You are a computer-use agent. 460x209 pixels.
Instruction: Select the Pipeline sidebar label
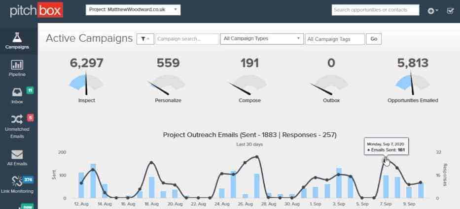coord(17,74)
